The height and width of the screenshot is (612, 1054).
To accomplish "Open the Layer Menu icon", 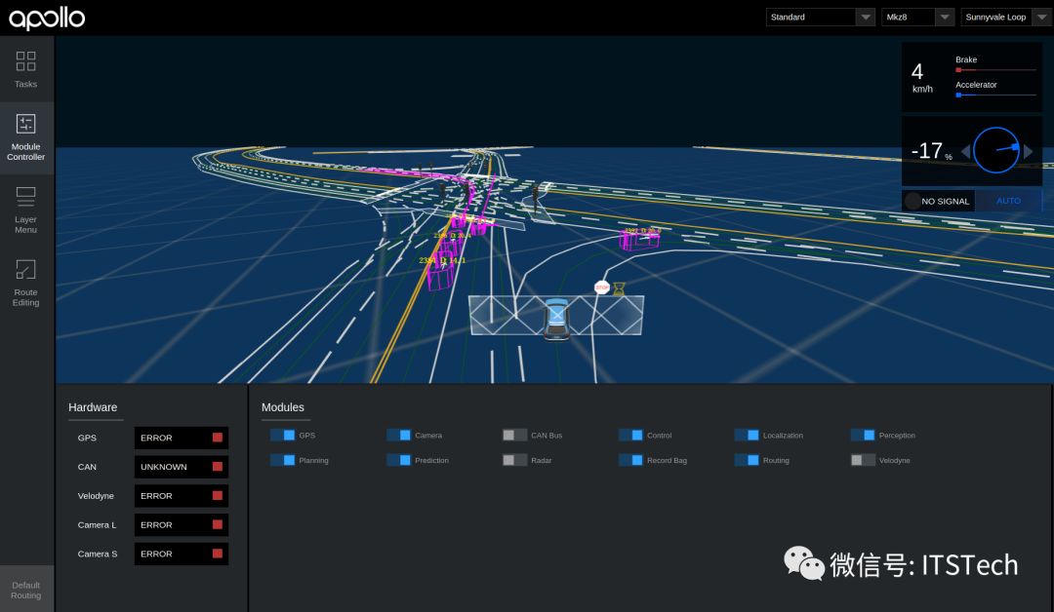I will (x=26, y=196).
